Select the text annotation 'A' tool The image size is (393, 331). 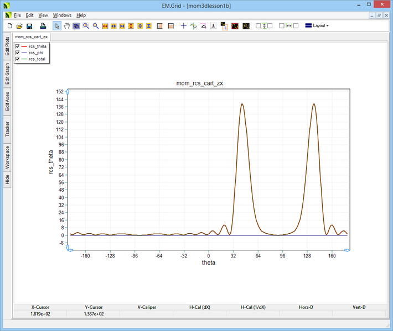coord(213,26)
